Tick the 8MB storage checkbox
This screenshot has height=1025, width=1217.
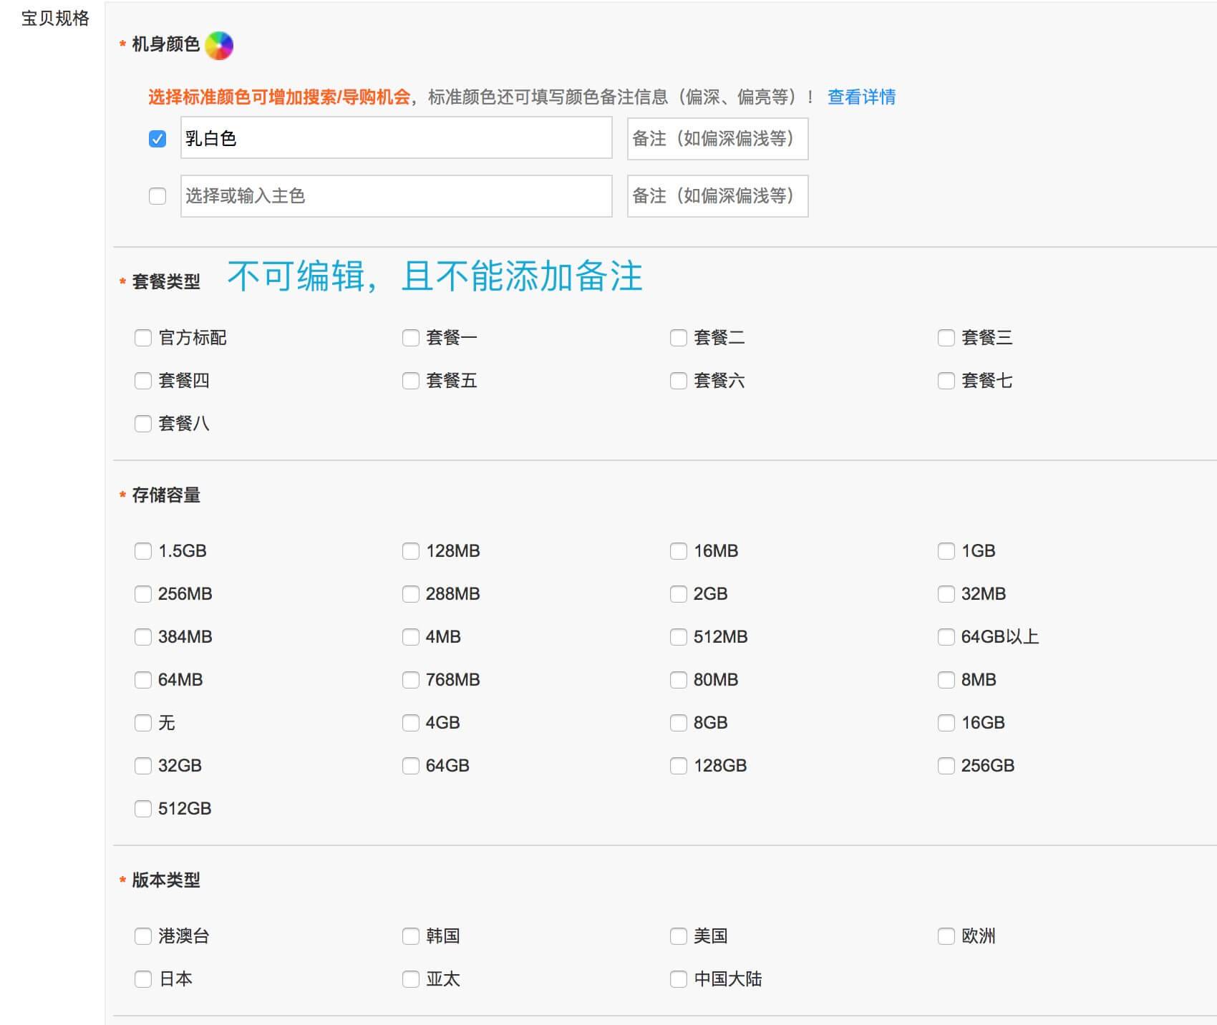[x=946, y=679]
